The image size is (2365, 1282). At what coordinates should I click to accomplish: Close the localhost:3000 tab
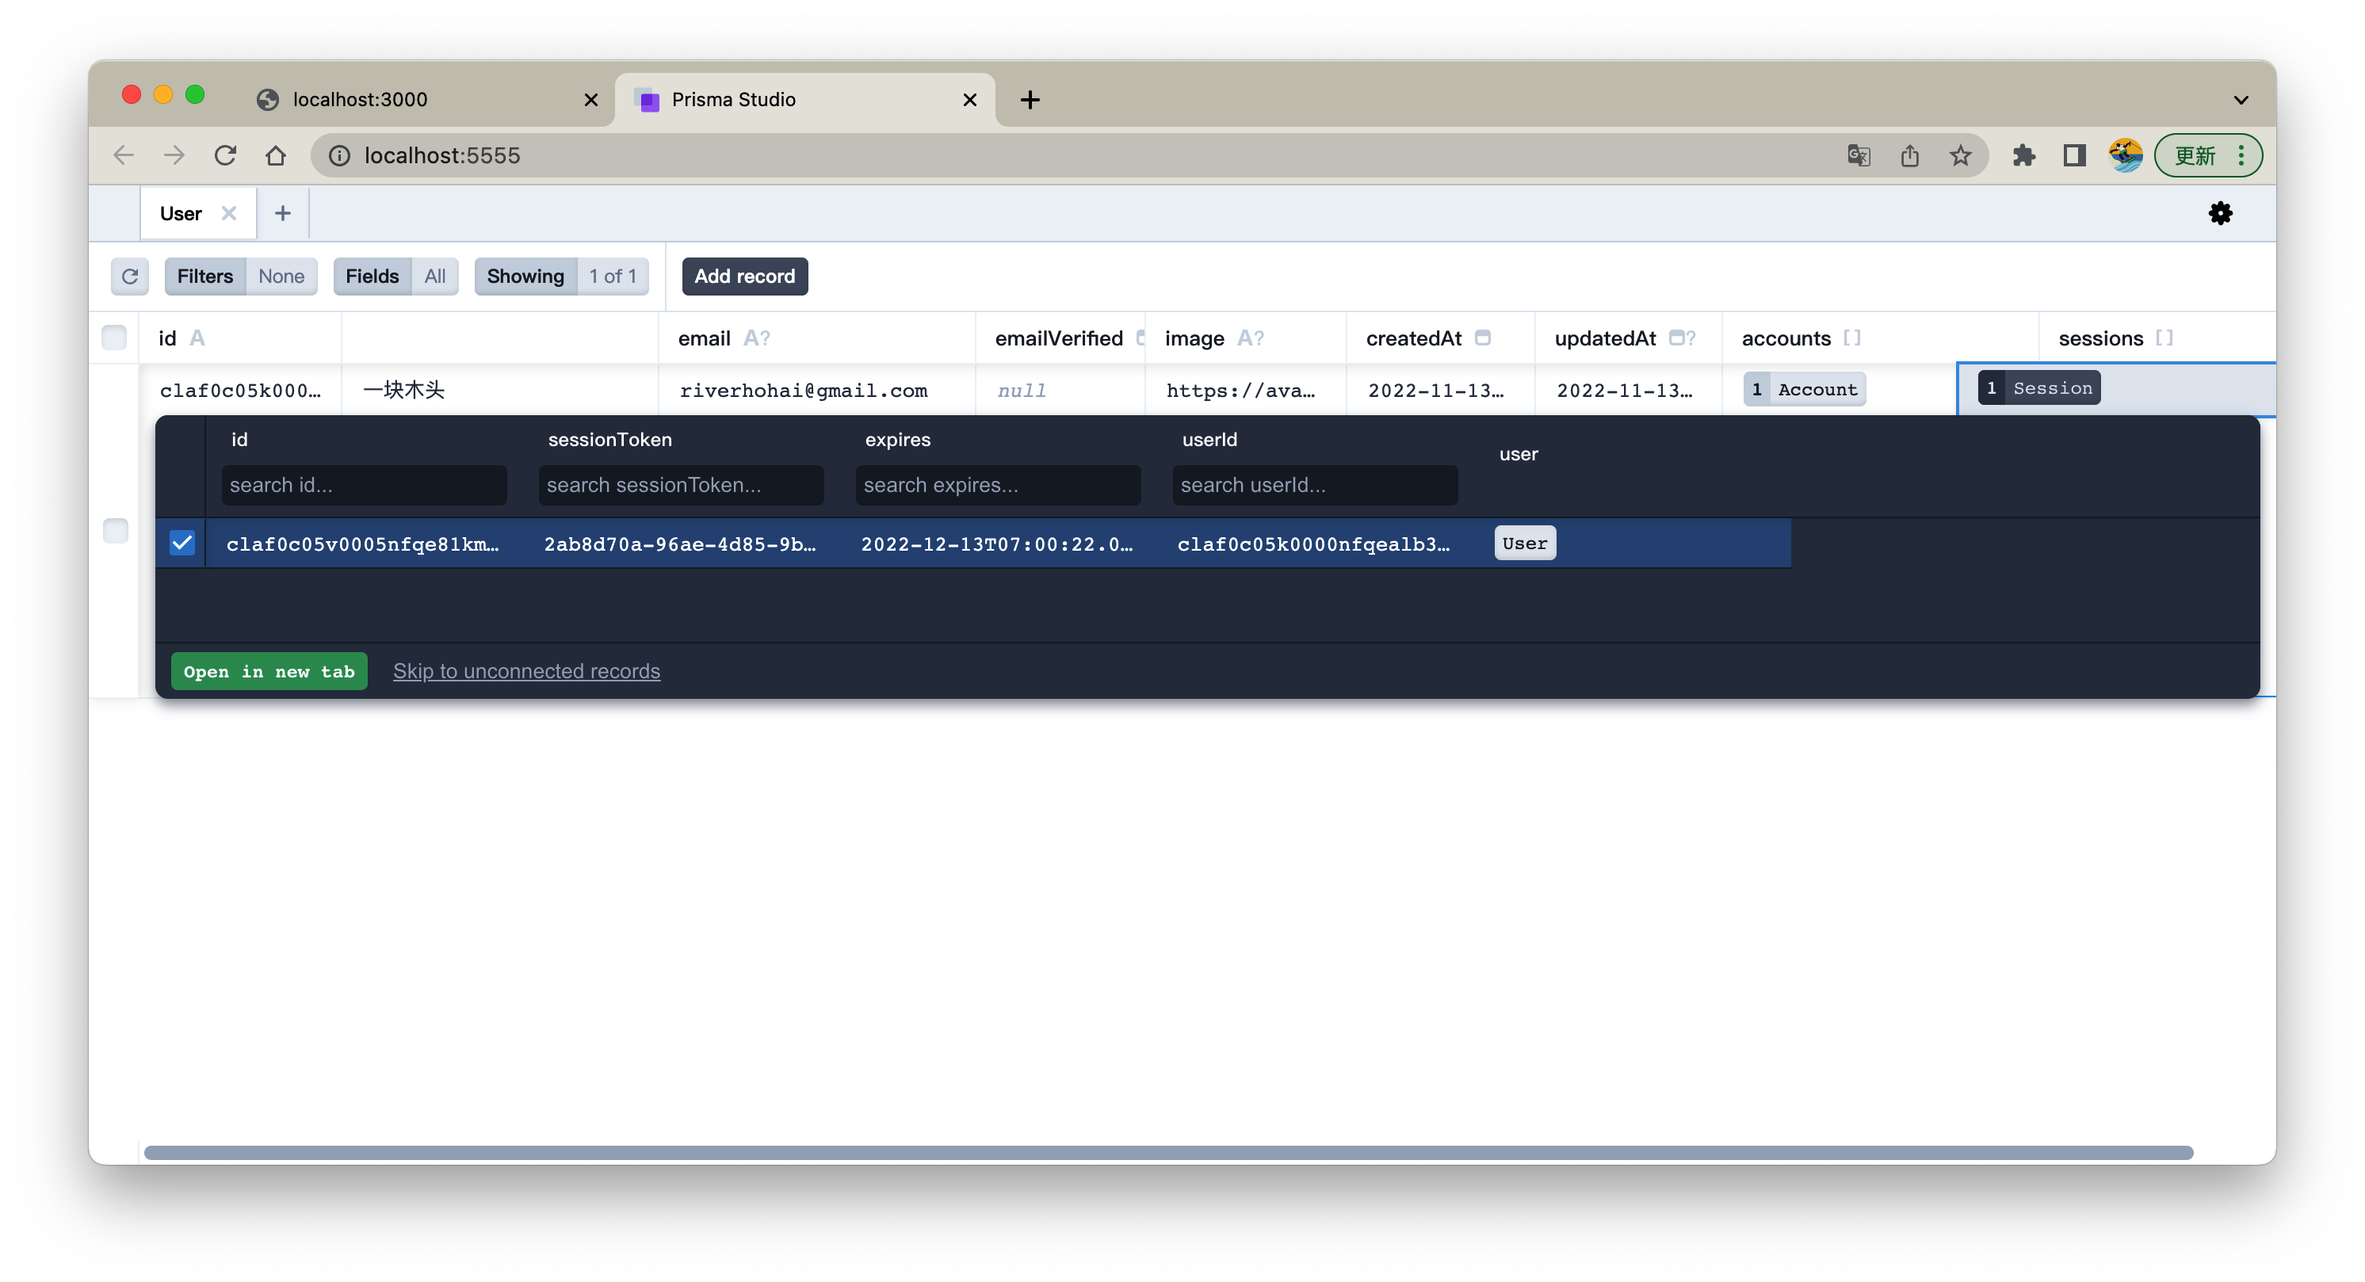[x=591, y=99]
